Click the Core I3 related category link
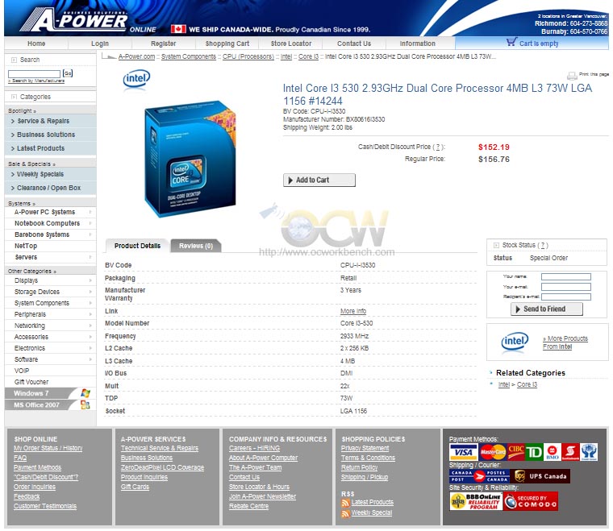This screenshot has height=531, width=613. [x=527, y=384]
